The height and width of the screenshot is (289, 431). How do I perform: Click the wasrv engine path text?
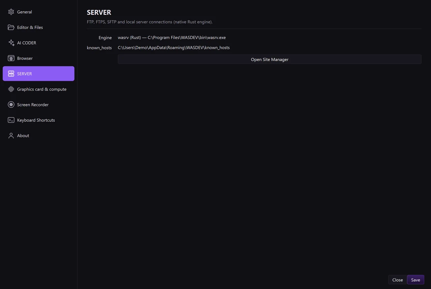(172, 37)
